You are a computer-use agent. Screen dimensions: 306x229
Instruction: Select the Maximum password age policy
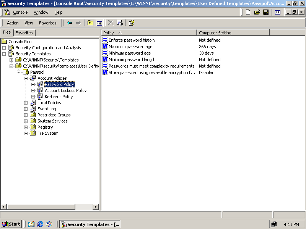(130, 47)
